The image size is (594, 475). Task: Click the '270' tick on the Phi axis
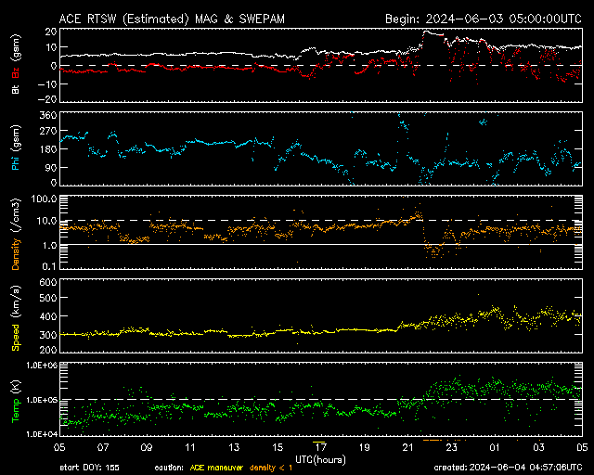[48, 131]
